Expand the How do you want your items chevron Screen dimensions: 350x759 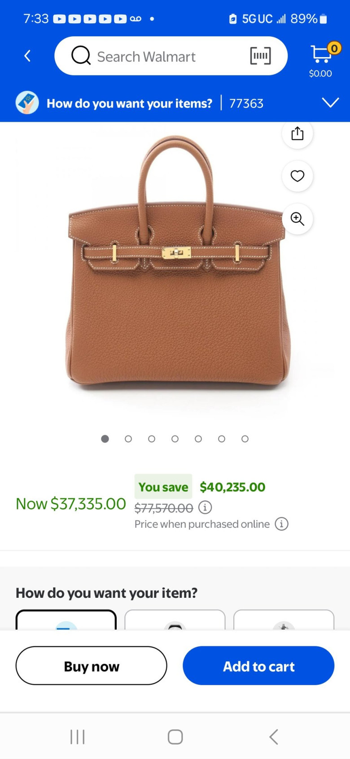click(x=330, y=103)
